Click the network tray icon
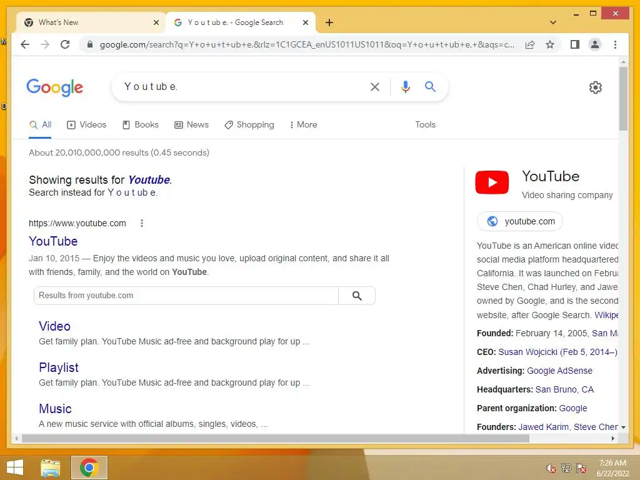 coord(566,468)
